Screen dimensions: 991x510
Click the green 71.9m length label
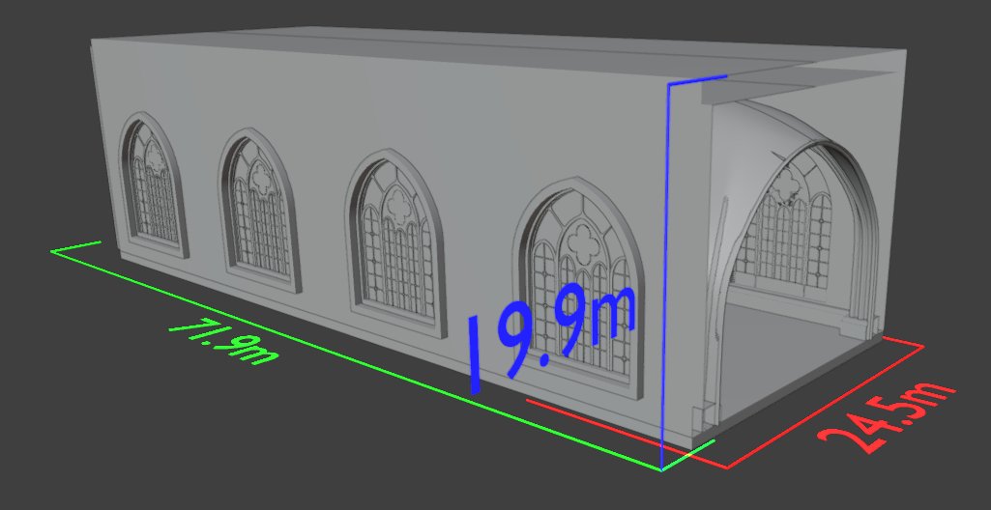point(223,343)
